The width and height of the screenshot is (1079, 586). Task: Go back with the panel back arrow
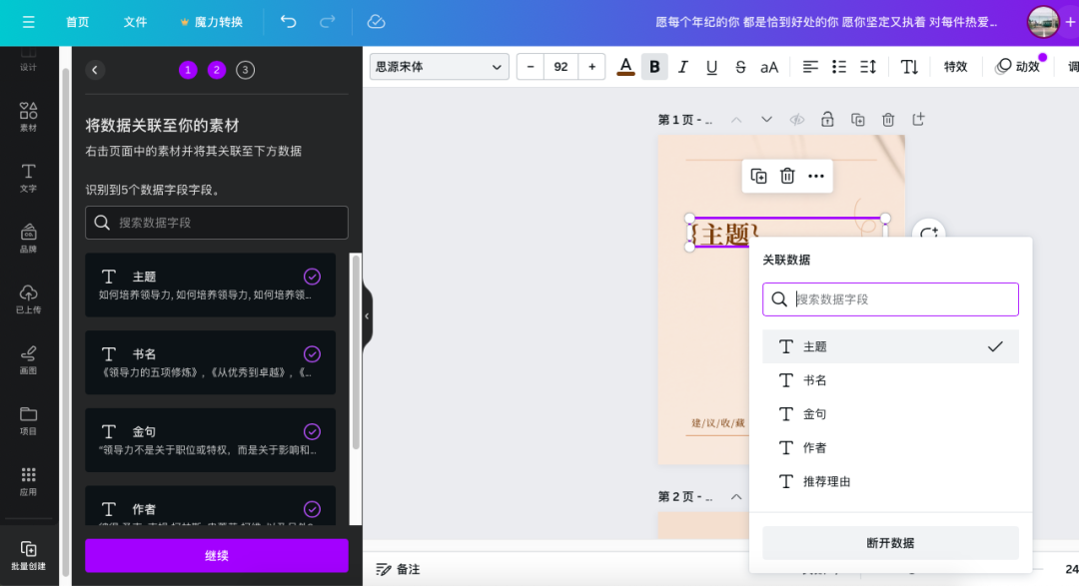(x=95, y=70)
